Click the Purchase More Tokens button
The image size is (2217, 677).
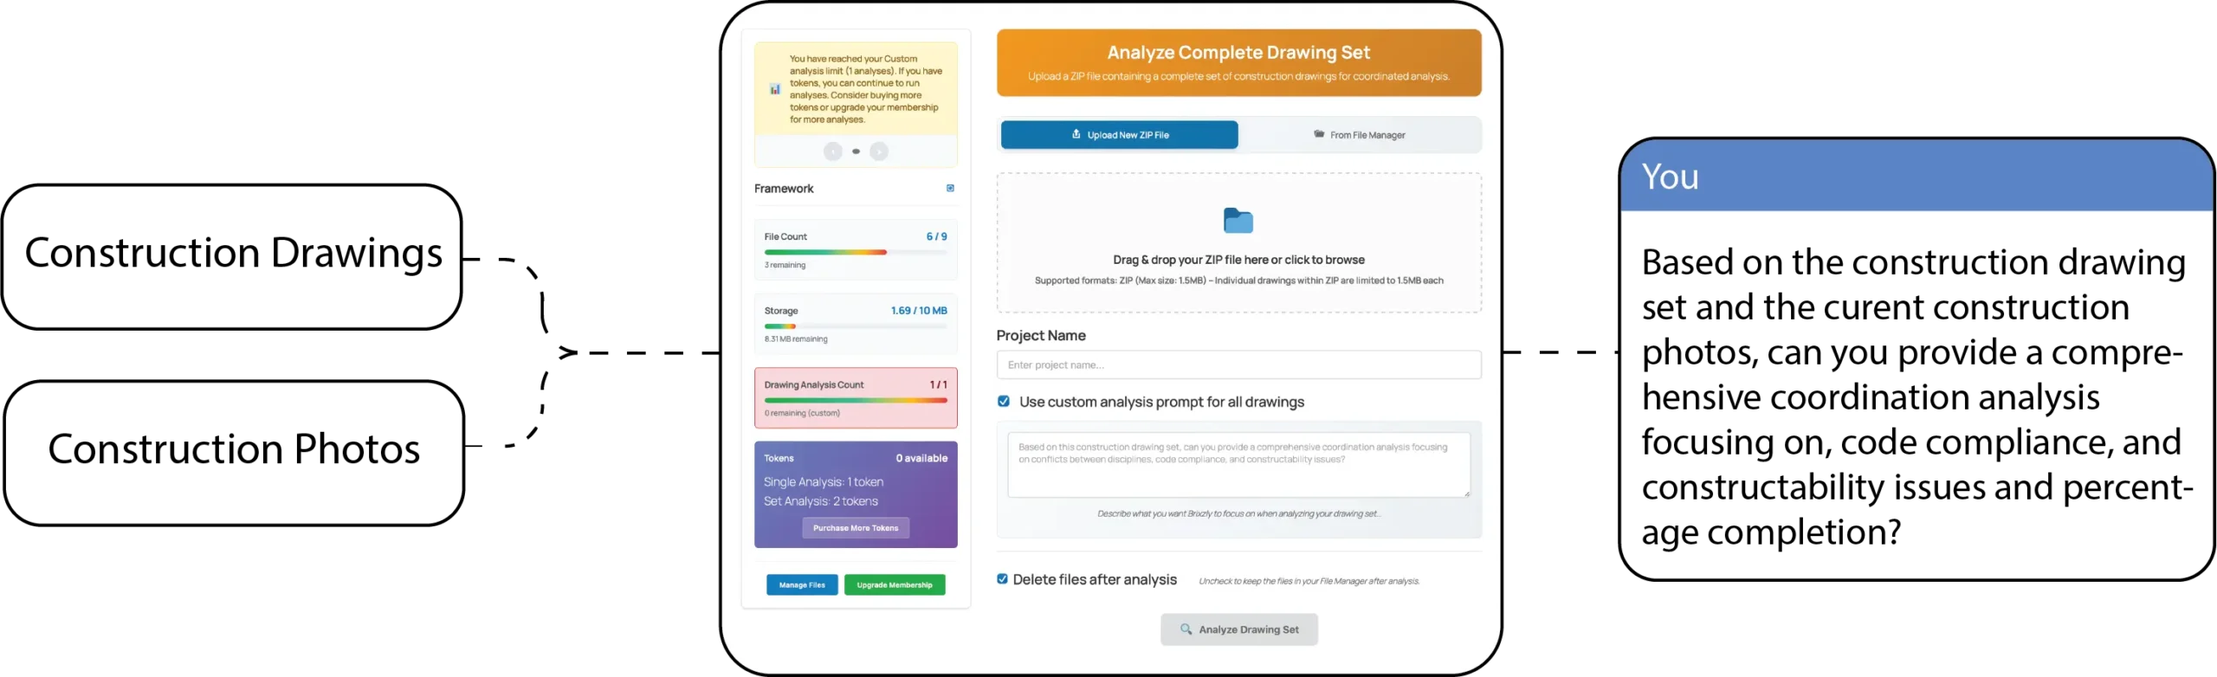(856, 528)
